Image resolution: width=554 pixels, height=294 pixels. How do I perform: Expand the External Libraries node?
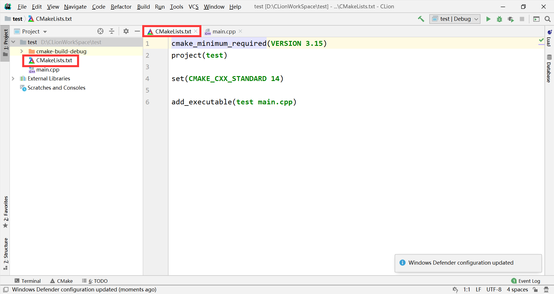[13, 78]
